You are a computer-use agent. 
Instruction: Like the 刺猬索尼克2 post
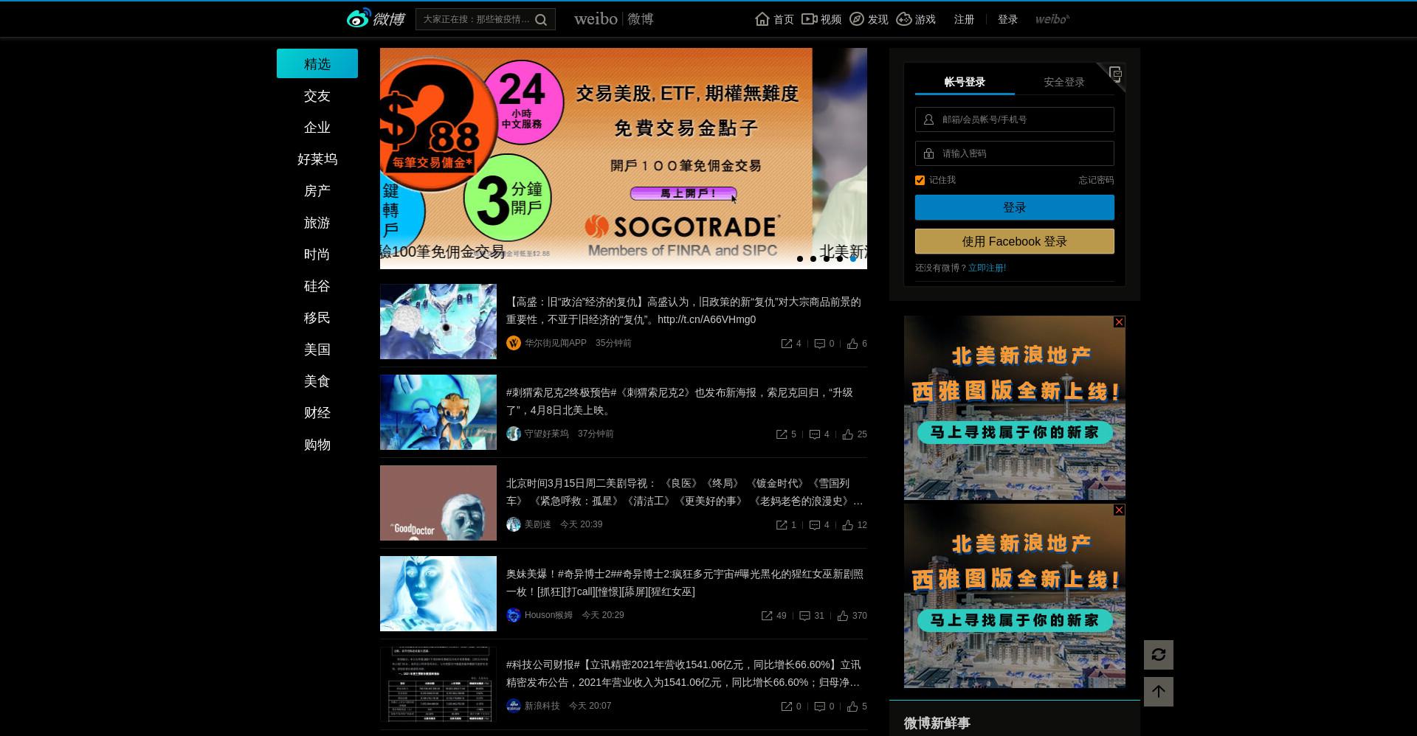(x=848, y=434)
